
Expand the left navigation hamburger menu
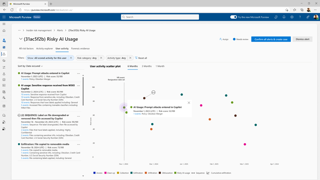[x=4, y=24]
